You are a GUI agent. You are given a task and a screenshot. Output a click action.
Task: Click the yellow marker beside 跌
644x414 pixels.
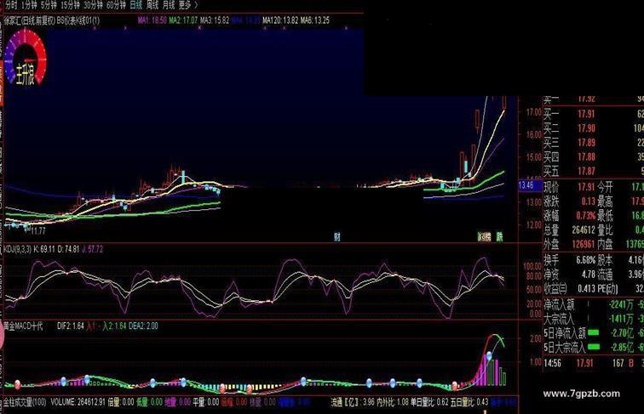[484, 236]
